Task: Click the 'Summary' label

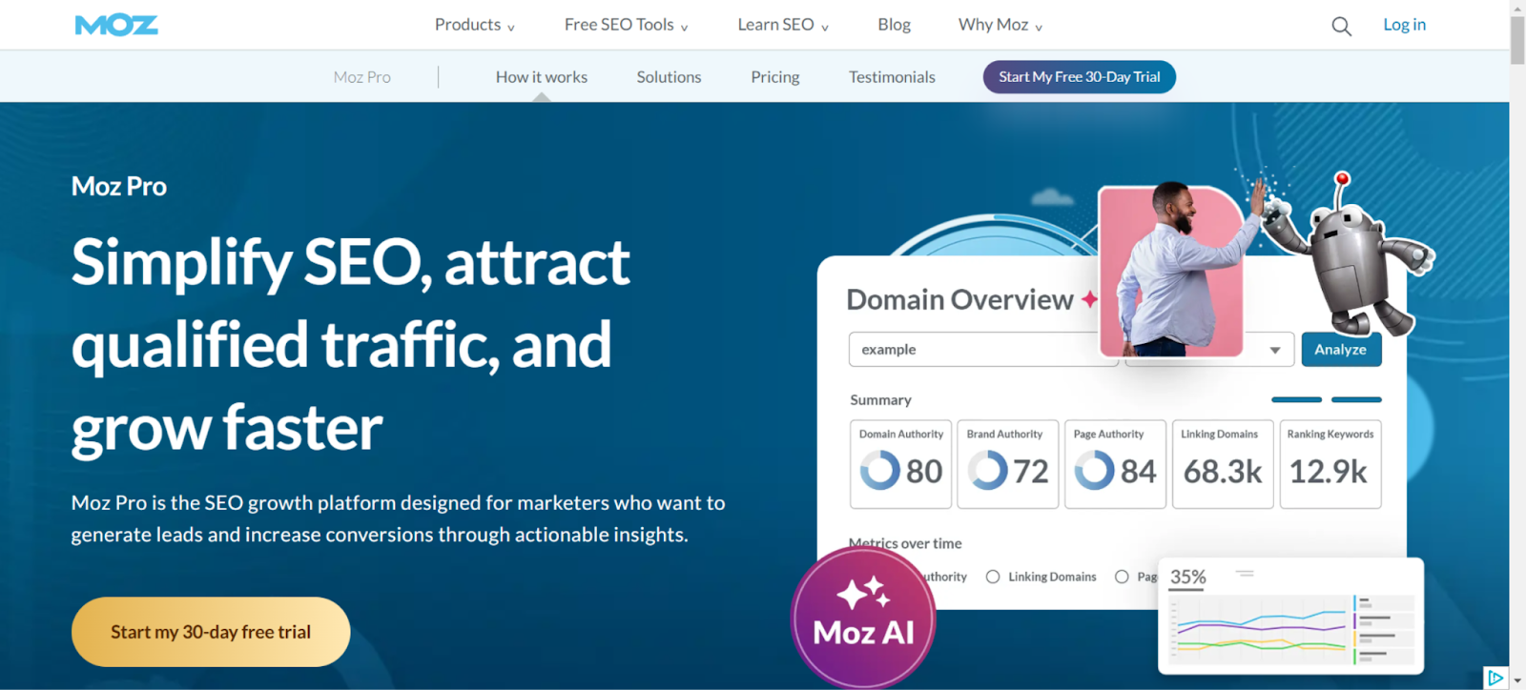Action: [x=880, y=400]
